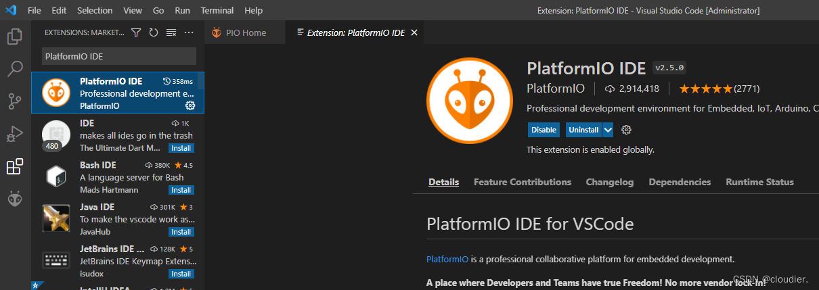Screen dimensions: 819x290
Task: Open the PlatformIO link in readme
Action: click(x=447, y=259)
